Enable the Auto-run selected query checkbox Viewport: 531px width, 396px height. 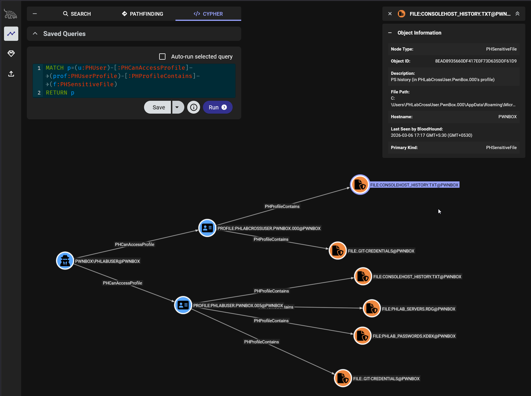[162, 57]
